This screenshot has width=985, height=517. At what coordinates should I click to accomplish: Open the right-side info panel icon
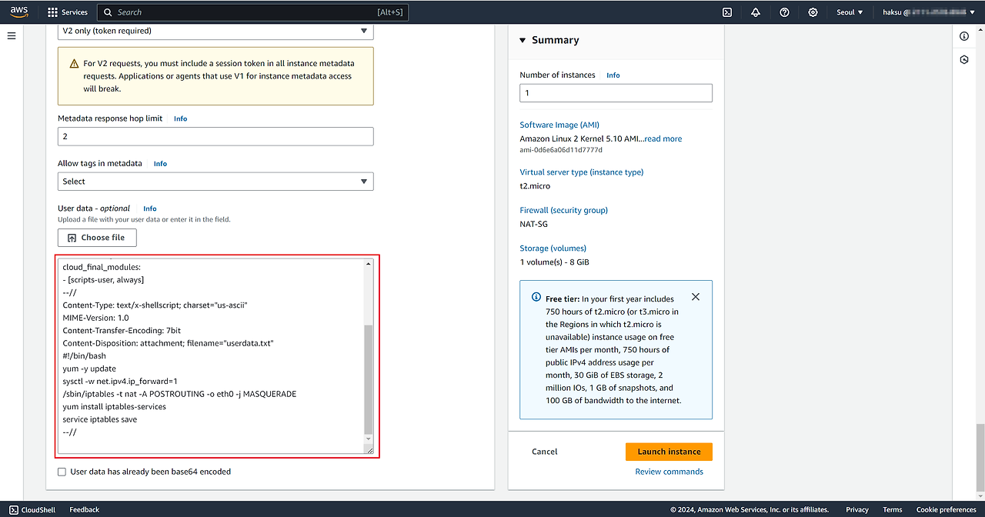964,36
